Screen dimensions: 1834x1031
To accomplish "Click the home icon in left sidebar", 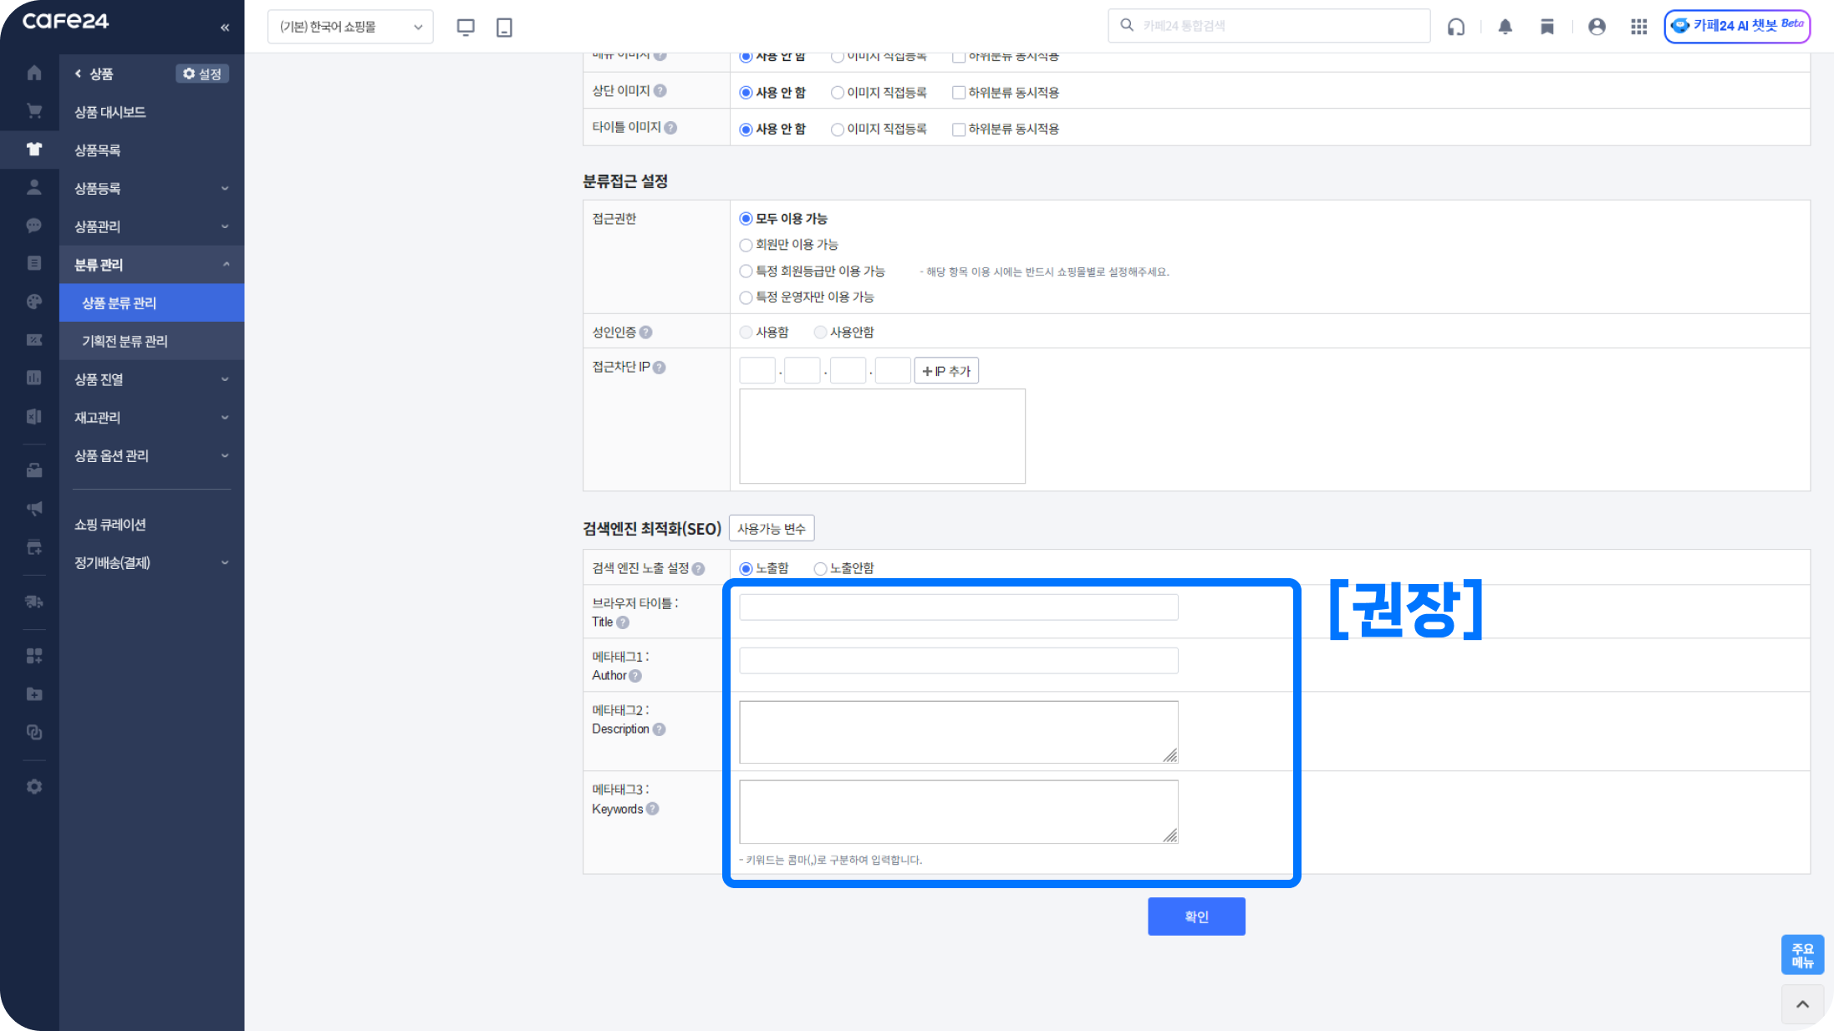I will (x=34, y=73).
